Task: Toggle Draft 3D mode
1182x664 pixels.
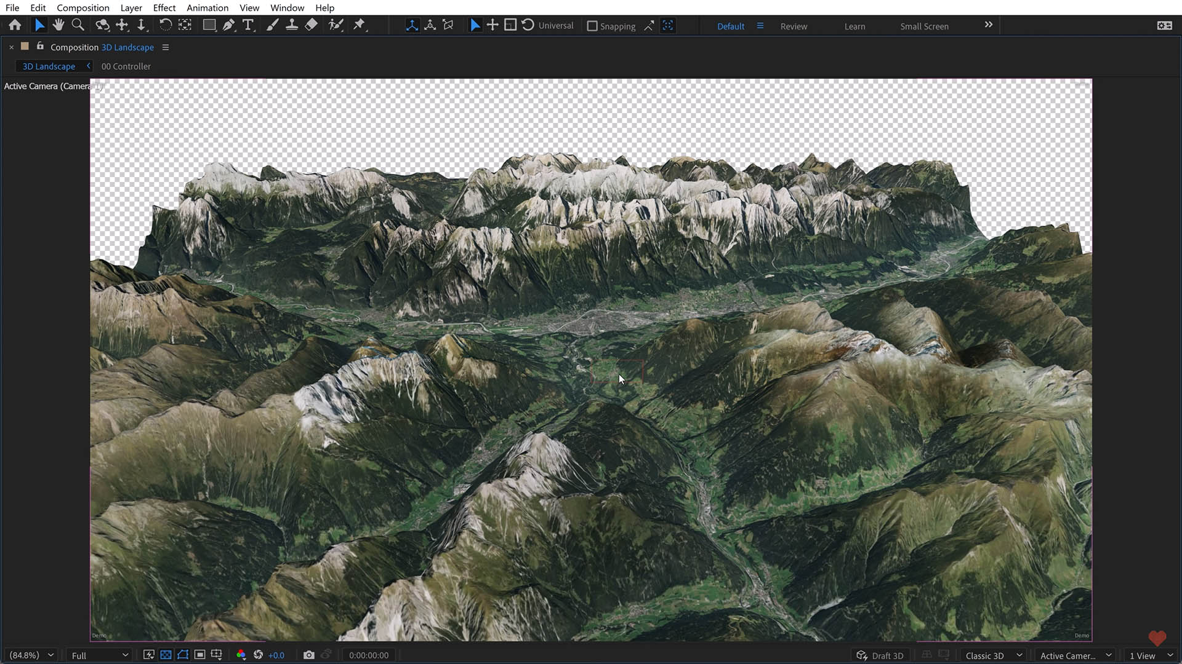Action: tap(880, 655)
